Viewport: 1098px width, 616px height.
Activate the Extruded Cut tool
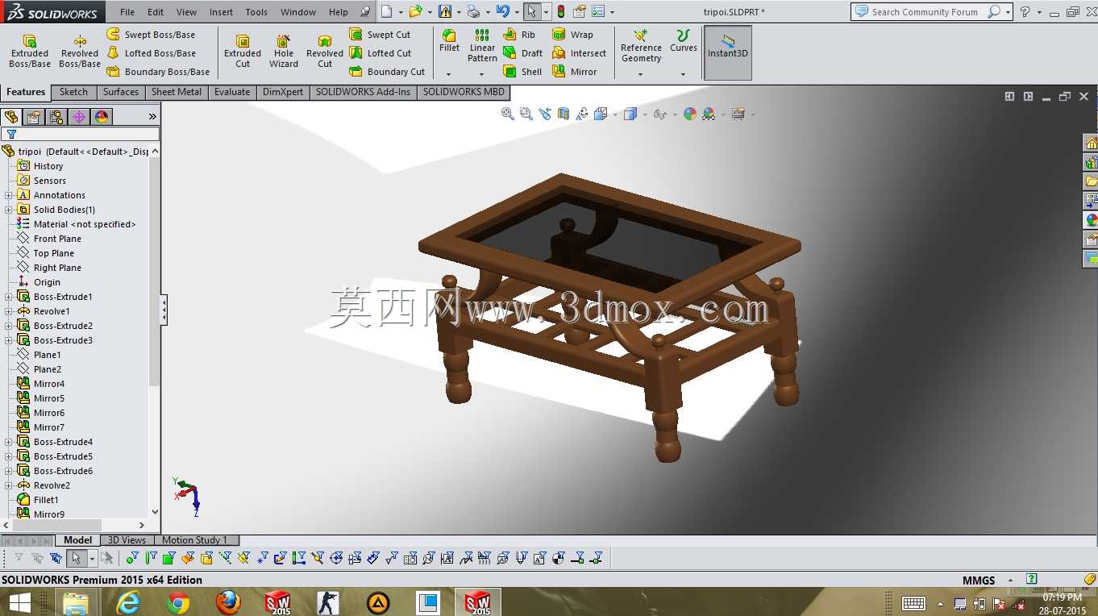click(x=243, y=52)
